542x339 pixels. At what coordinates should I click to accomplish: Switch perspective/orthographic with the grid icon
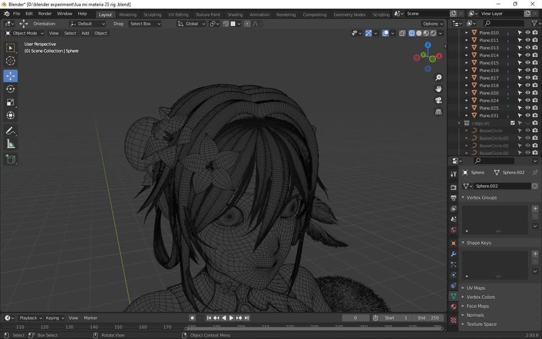pos(438,112)
